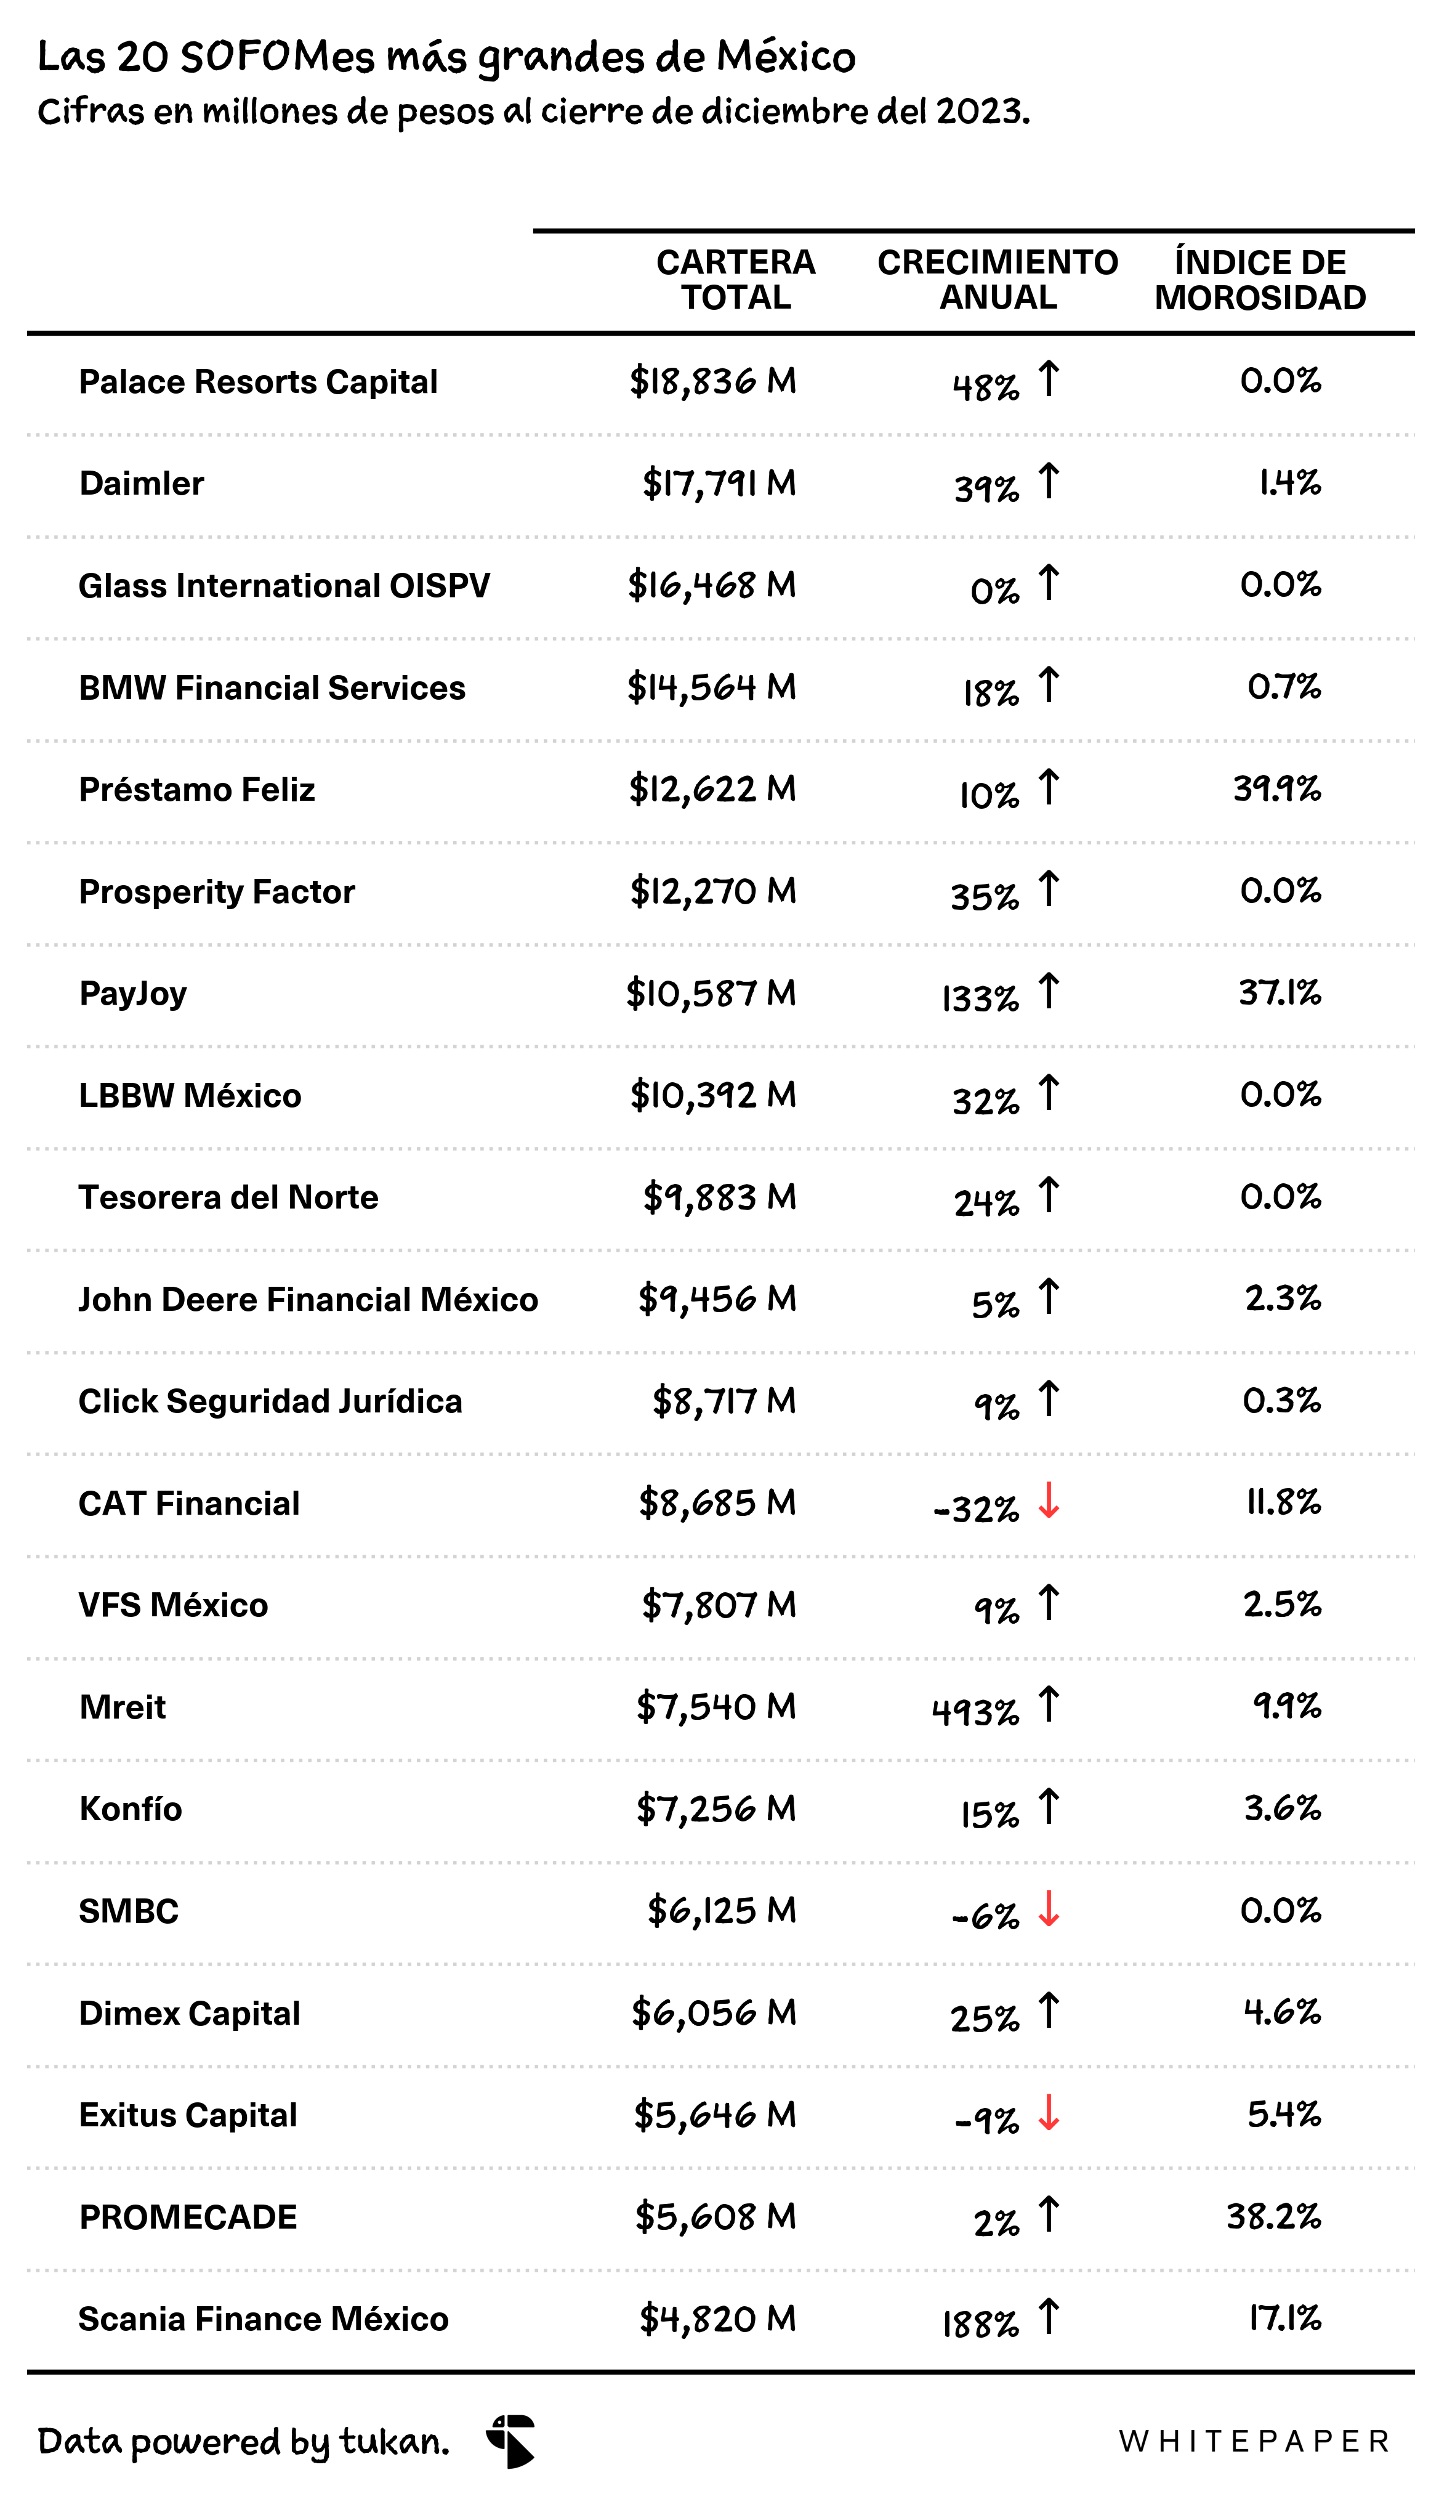Click the $16,468 M value for Glass International
The height and width of the screenshot is (2499, 1439).
click(x=712, y=585)
